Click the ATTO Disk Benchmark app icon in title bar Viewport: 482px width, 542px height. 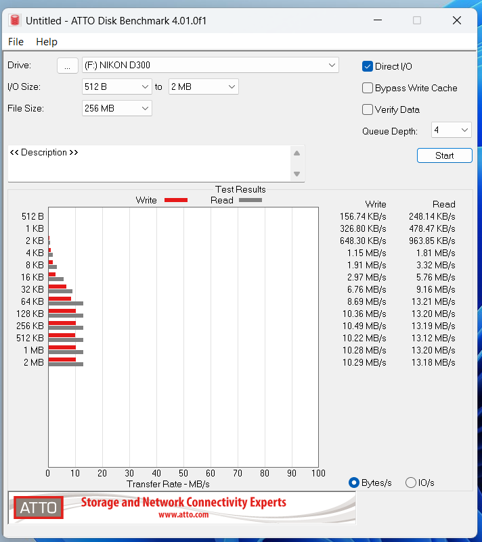coord(14,20)
